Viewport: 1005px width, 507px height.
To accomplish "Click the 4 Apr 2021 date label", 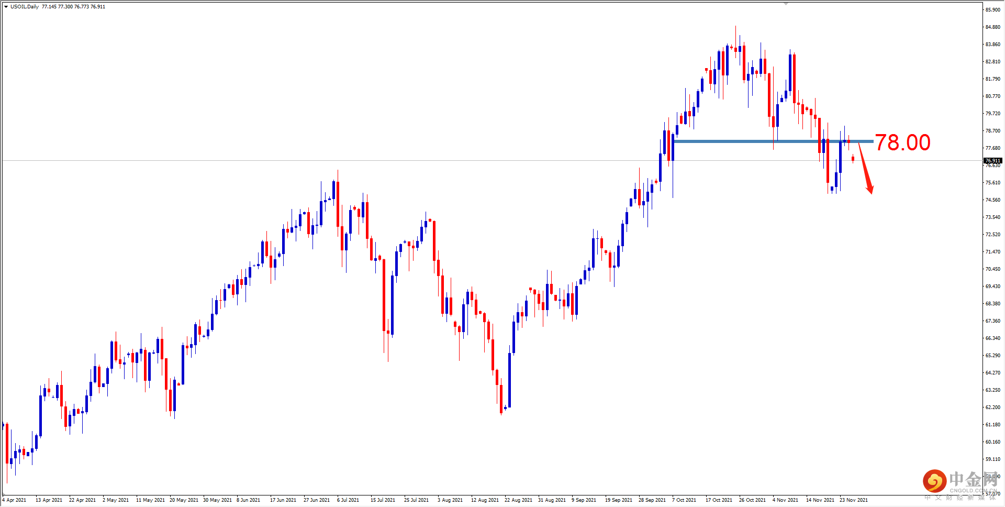I will [15, 500].
